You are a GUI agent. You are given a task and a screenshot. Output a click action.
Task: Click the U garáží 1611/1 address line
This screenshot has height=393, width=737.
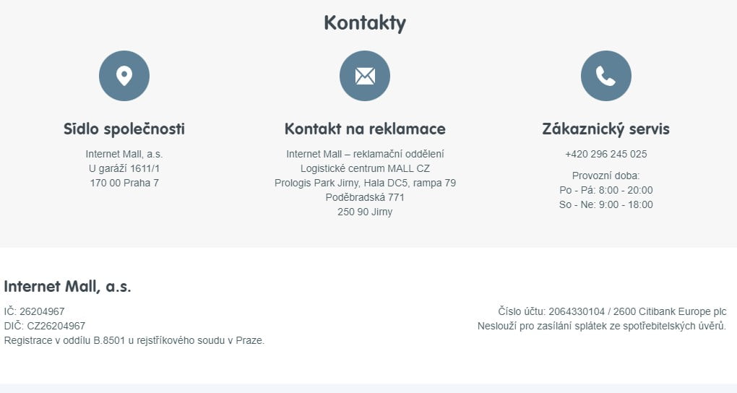(x=124, y=168)
